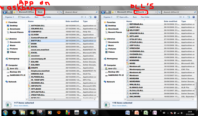198x116 pixels.
Task: Open view options dropdown arrow in Office12 window
Action: pyautogui.click(x=183, y=17)
